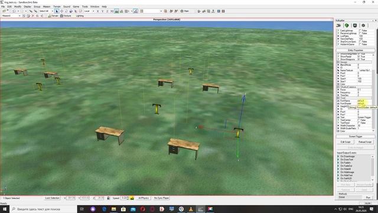Open Microsoft Edge from taskbar
378x213 pixels.
click(104, 209)
